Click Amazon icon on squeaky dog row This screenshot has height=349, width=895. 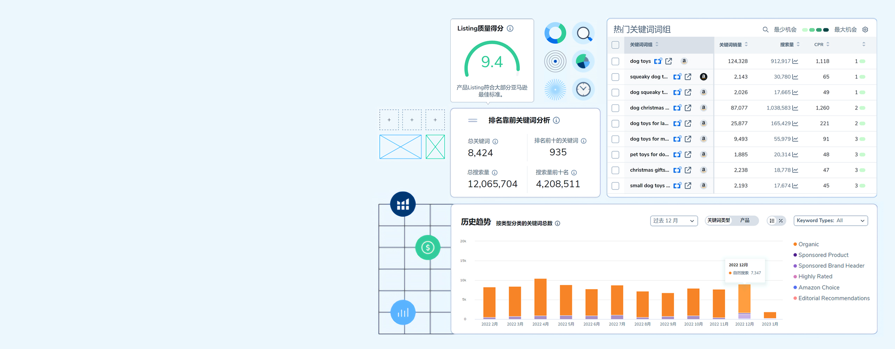(x=703, y=77)
